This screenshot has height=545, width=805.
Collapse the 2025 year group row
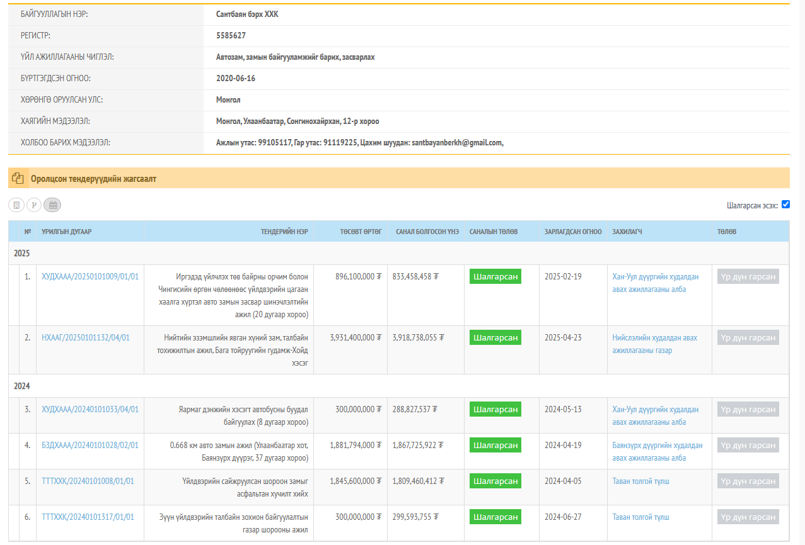click(x=22, y=253)
